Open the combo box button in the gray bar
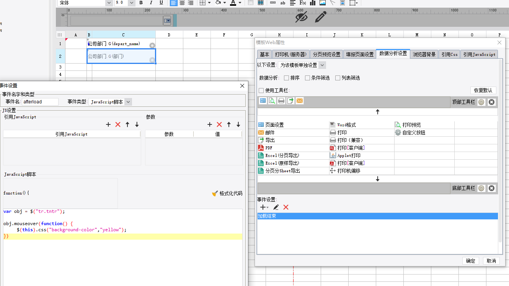Screen dimensions: 509x286 (x=167, y=20)
